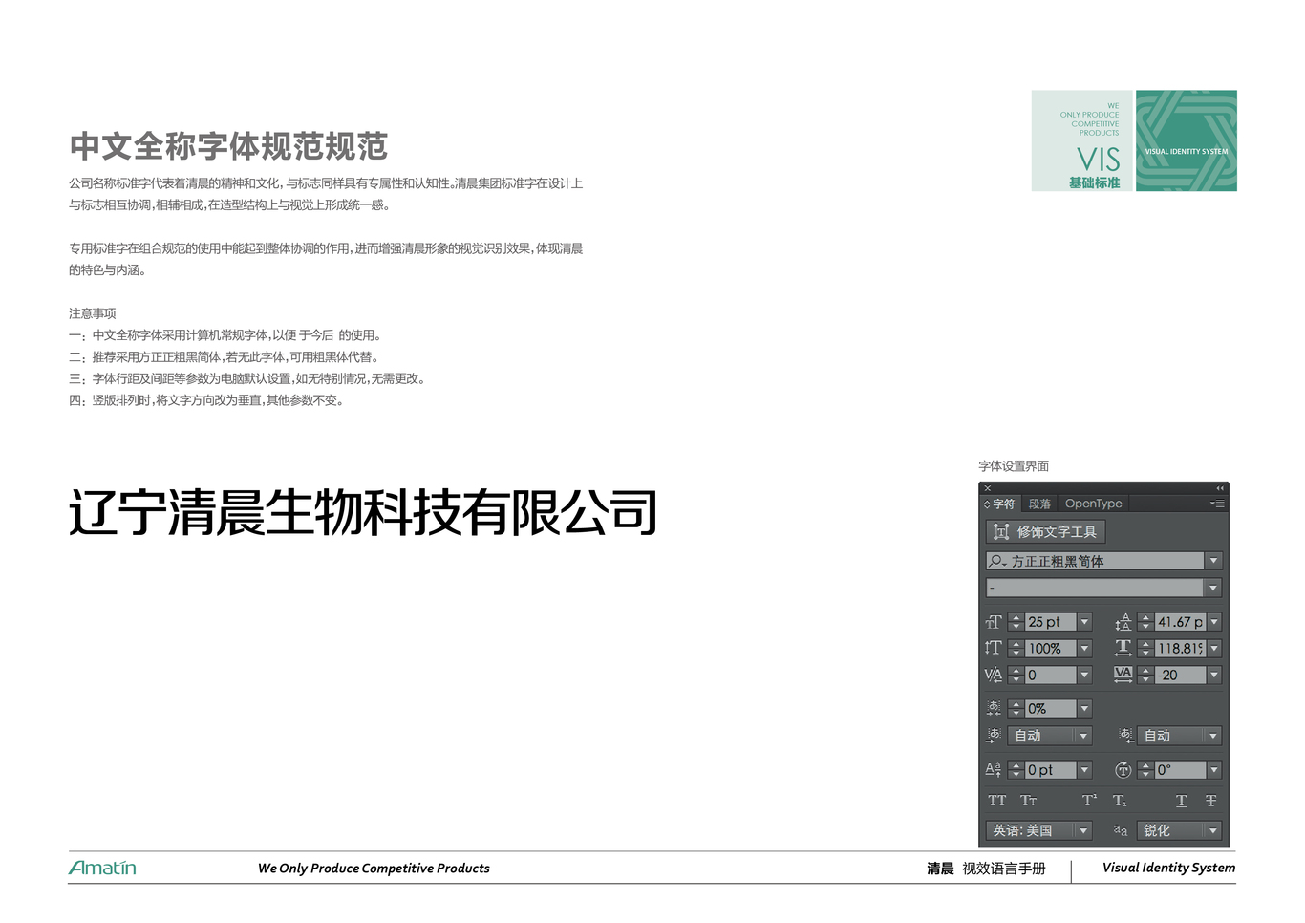The width and height of the screenshot is (1305, 923).
Task: Toggle Underline style
Action: pyautogui.click(x=1182, y=801)
